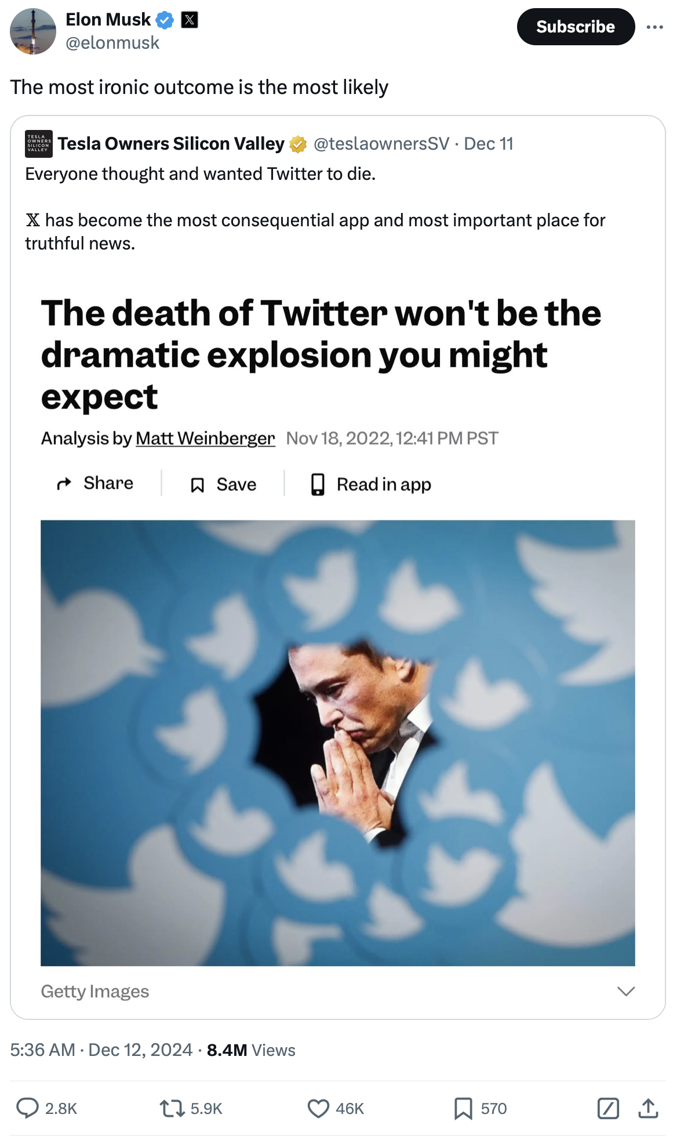Image resolution: width=684 pixels, height=1136 pixels.
Task: Open the Twitter birds article image
Action: [337, 743]
